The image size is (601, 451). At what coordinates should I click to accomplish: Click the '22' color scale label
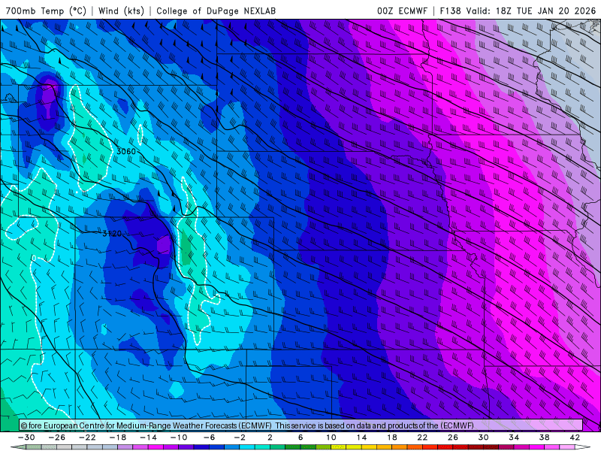click(422, 437)
